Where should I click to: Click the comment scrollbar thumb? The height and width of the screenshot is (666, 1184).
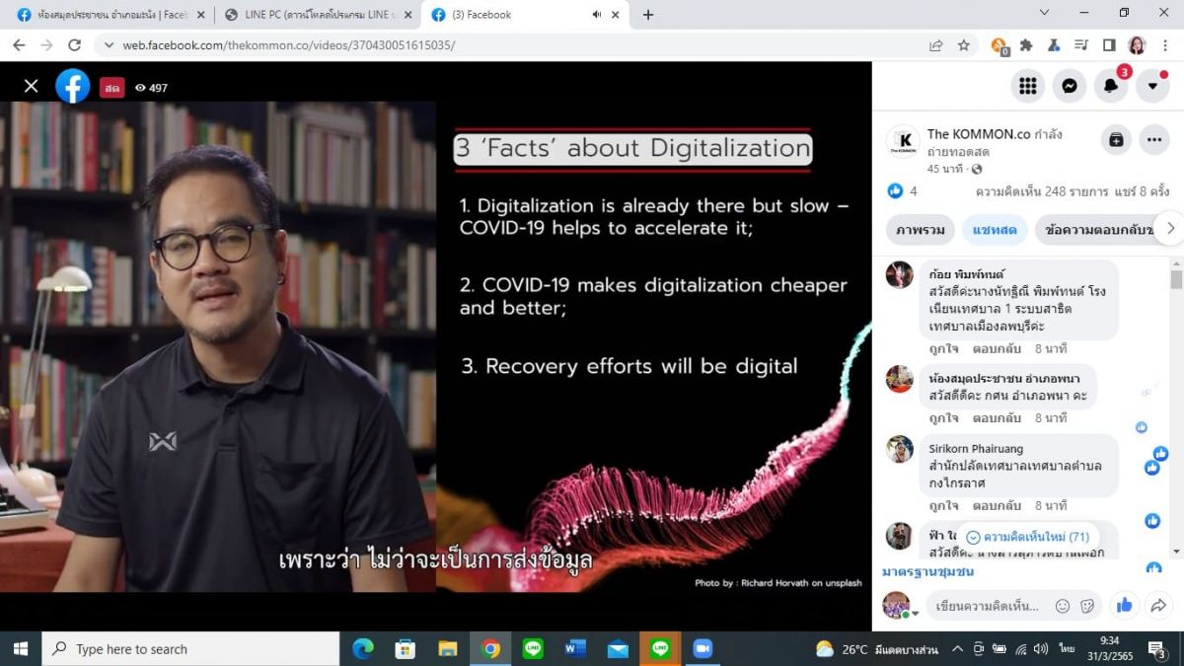1175,279
